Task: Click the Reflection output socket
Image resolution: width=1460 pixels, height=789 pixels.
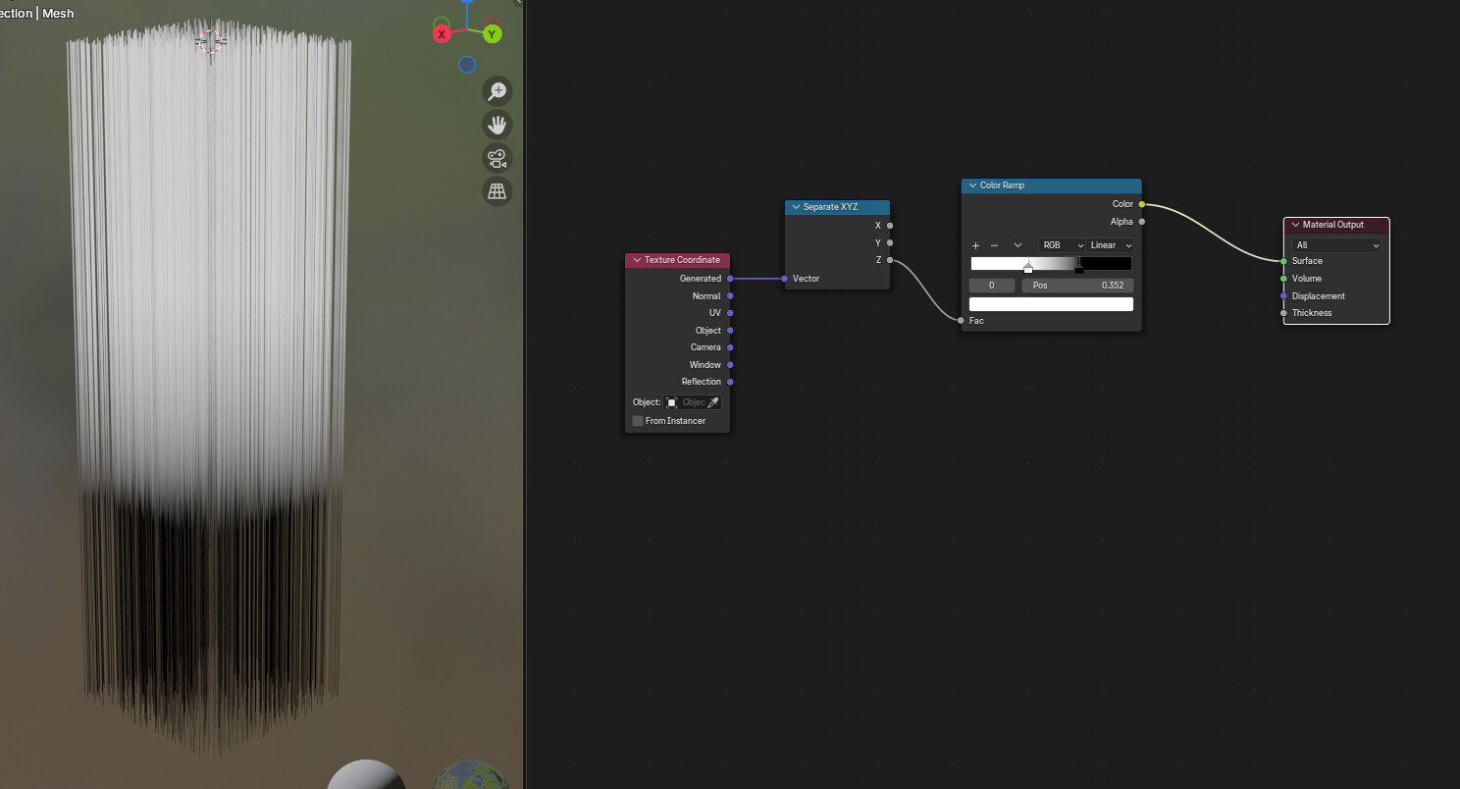Action: 730,382
